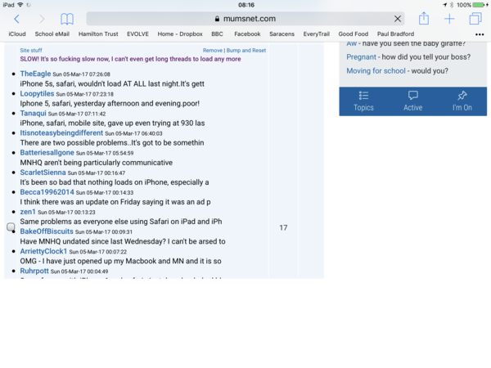Open the Facebook bookmark
The width and height of the screenshot is (491, 368).
tap(247, 34)
